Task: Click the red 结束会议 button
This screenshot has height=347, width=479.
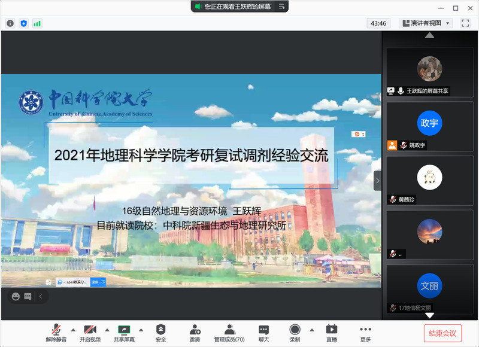Action: (x=443, y=333)
